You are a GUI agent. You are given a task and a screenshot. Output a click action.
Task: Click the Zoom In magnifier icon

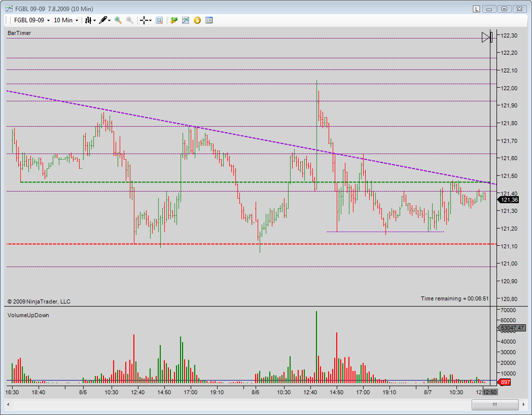click(118, 20)
